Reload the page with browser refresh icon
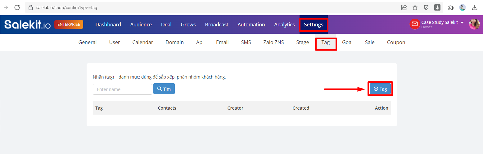 (17, 7)
